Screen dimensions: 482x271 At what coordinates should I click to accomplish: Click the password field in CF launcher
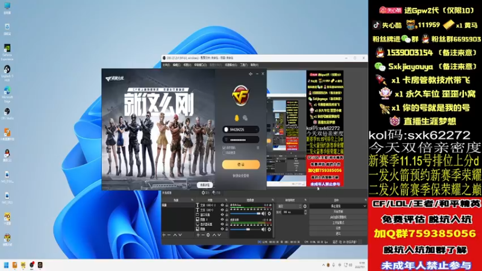(240, 140)
